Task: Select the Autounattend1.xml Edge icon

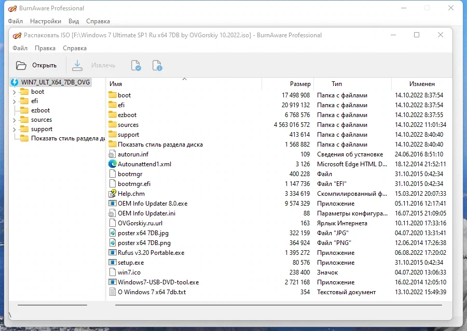Action: pyautogui.click(x=112, y=164)
